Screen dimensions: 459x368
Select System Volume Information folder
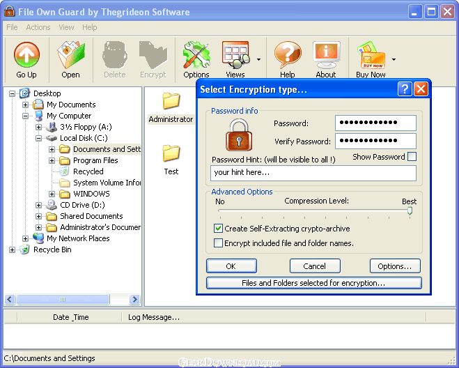pyautogui.click(x=107, y=183)
